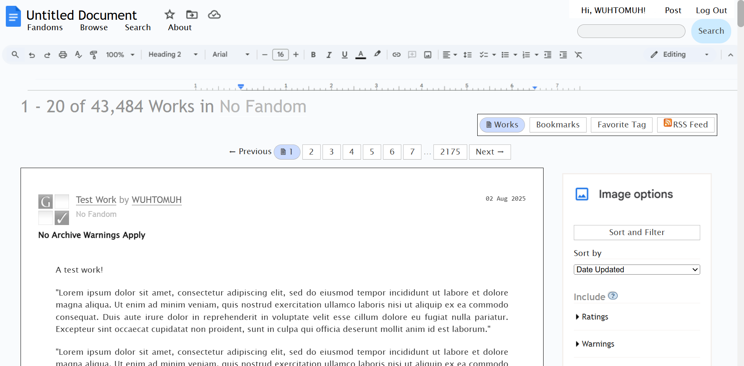
Task: Open author WUHTOMUH's profile
Action: (157, 200)
